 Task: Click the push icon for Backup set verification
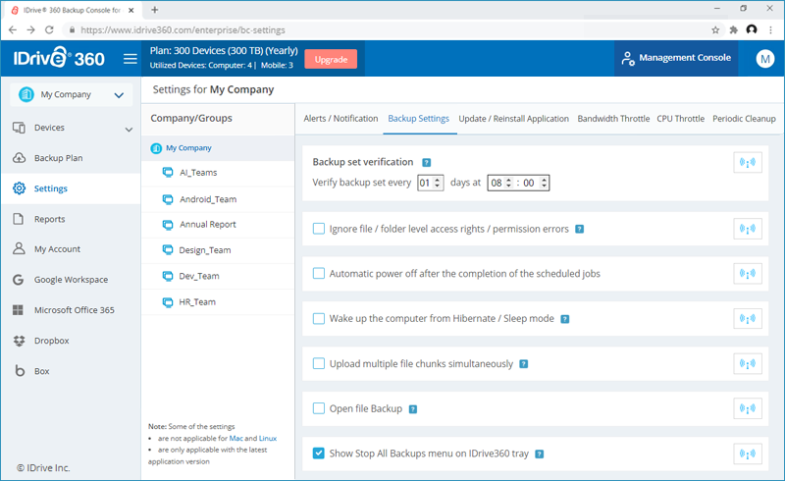(x=748, y=163)
